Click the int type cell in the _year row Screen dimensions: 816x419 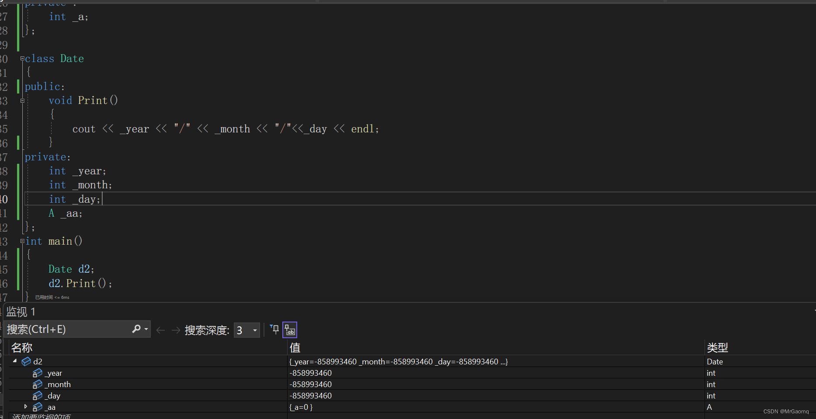click(711, 373)
